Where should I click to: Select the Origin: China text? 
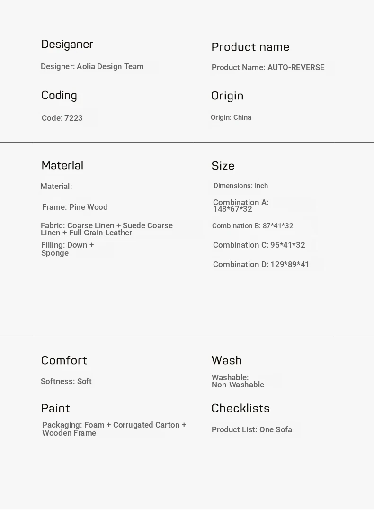point(231,118)
